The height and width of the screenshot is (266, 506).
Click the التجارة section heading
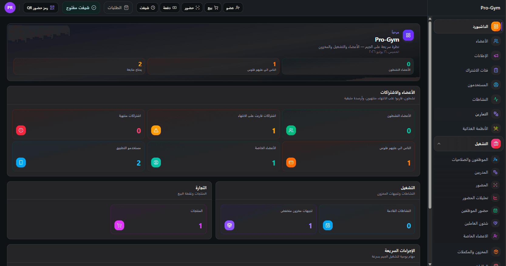click(201, 188)
